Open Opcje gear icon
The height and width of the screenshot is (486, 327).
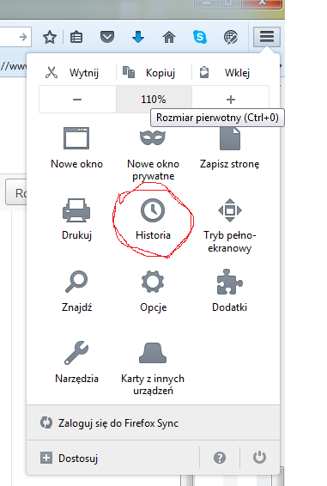click(153, 282)
